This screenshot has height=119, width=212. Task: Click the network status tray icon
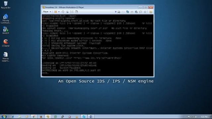[192, 117]
